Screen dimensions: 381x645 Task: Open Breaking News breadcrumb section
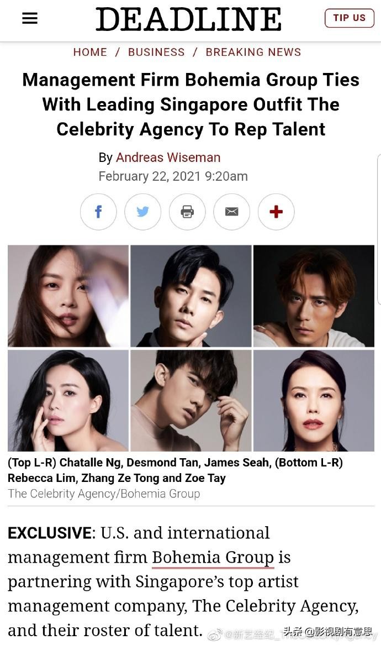pyautogui.click(x=253, y=53)
